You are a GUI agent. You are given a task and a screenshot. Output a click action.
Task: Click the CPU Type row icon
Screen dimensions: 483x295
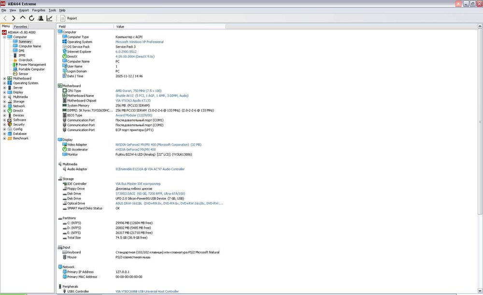point(65,91)
